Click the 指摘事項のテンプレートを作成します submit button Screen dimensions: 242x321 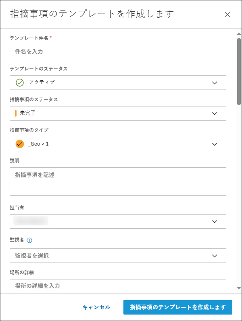point(177,307)
